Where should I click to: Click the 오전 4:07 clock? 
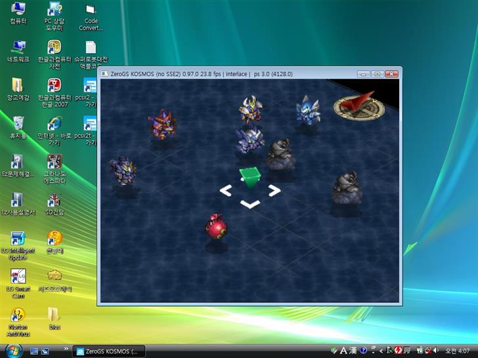click(457, 351)
